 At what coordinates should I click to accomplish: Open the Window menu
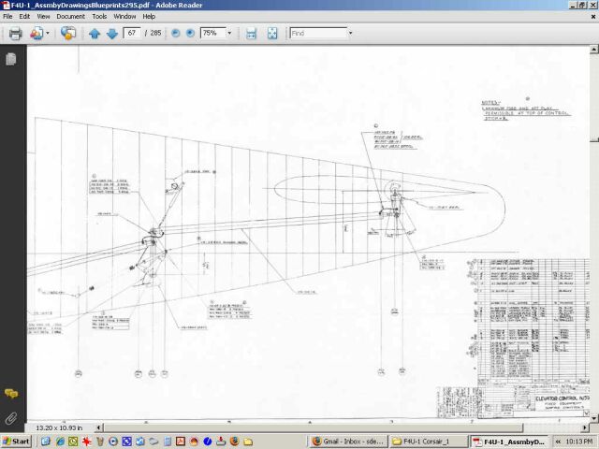coord(124,17)
